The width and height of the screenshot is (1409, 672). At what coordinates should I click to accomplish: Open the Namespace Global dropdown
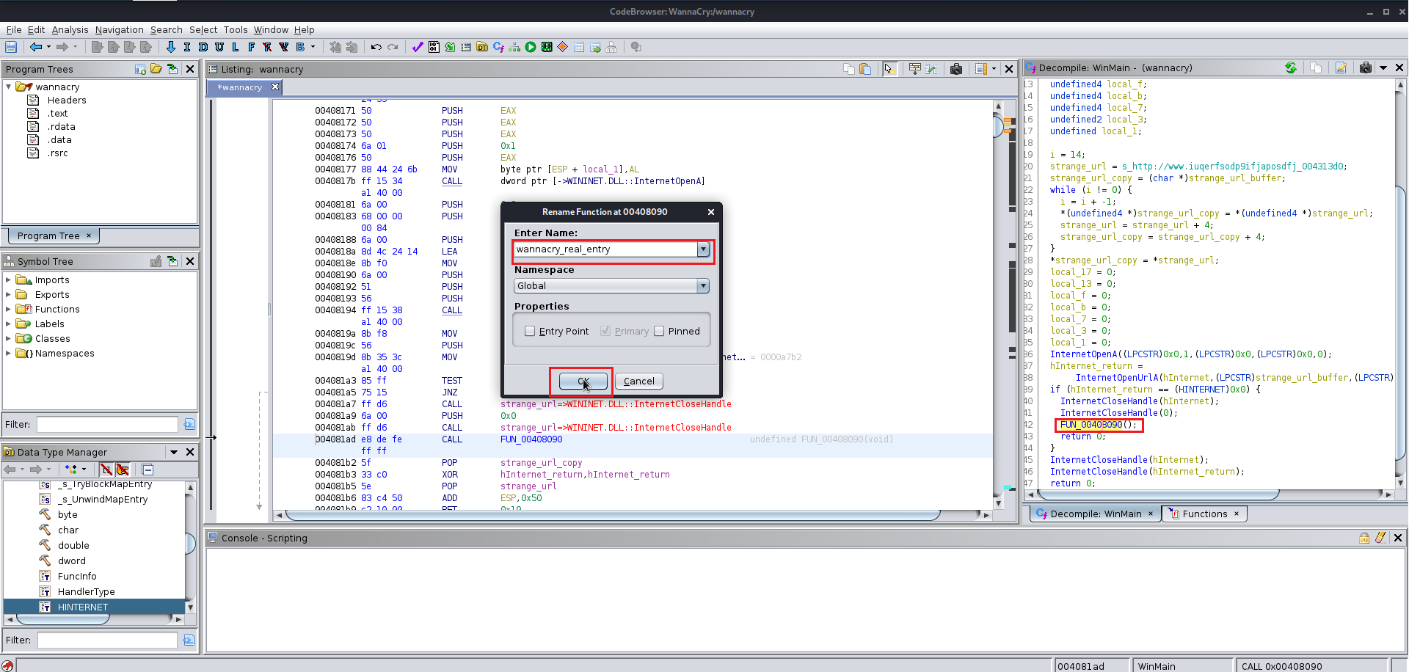(703, 285)
